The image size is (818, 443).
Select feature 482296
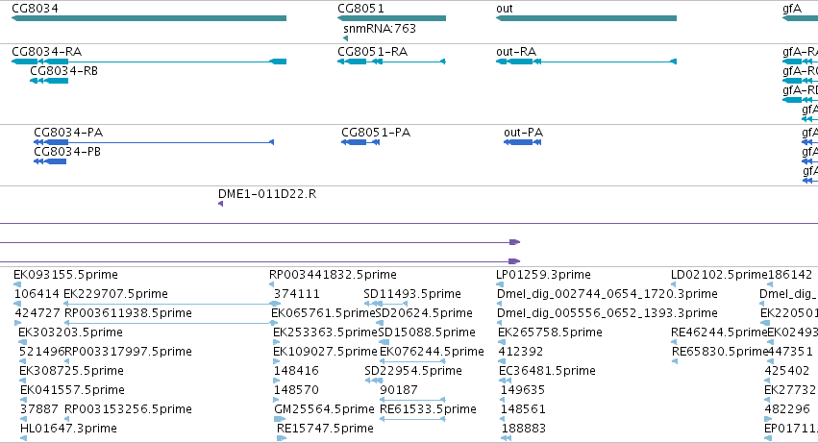[x=768, y=419]
